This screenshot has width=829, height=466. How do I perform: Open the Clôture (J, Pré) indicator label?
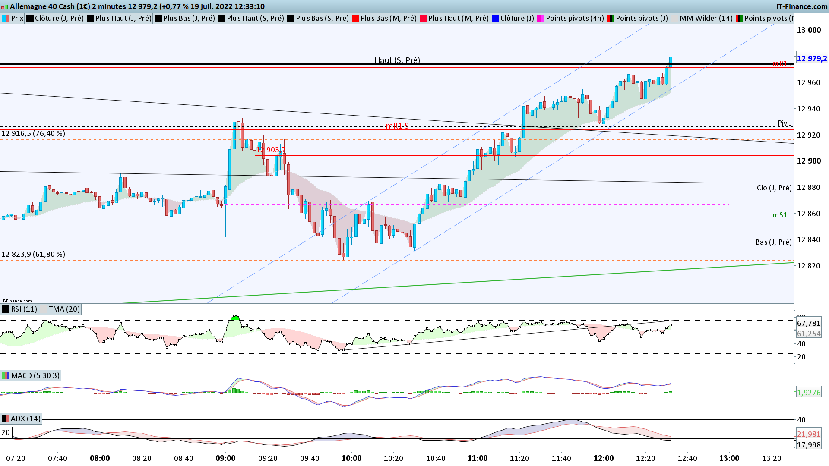59,18
